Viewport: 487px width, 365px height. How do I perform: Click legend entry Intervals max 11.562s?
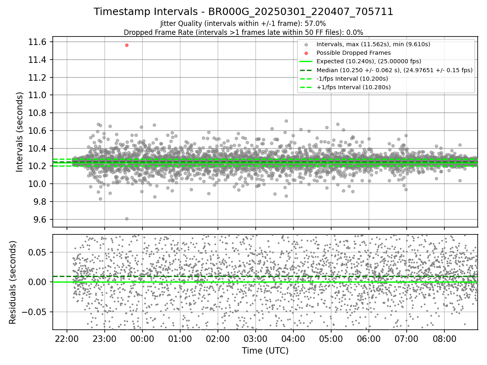tap(373, 44)
